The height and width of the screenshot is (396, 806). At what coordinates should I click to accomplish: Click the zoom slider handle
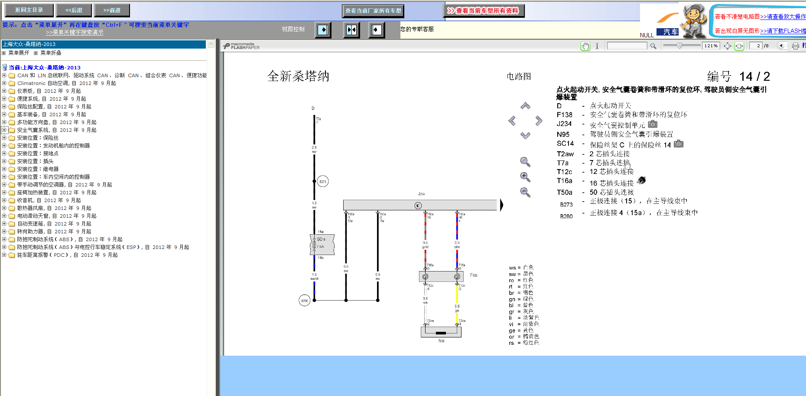pyautogui.click(x=679, y=46)
